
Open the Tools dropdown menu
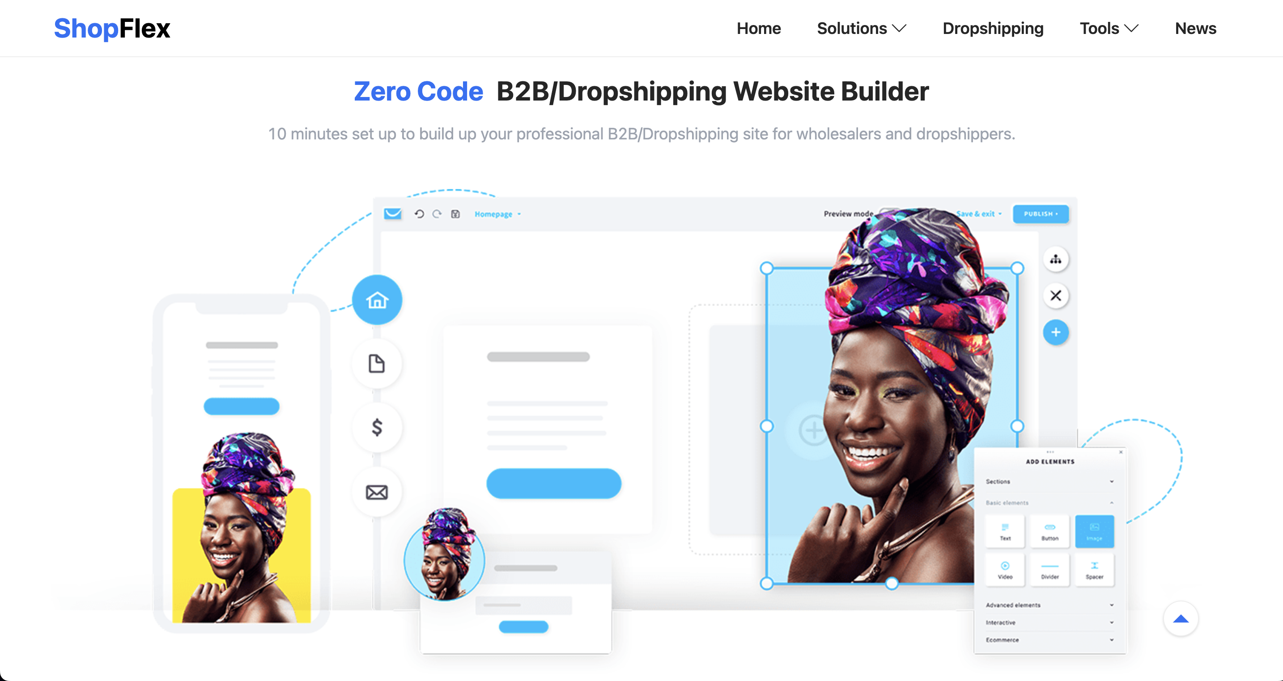1108,28
